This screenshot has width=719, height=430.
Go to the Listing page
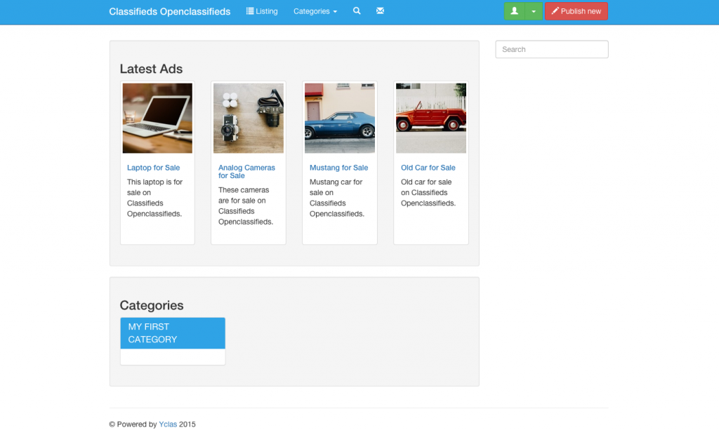[262, 11]
